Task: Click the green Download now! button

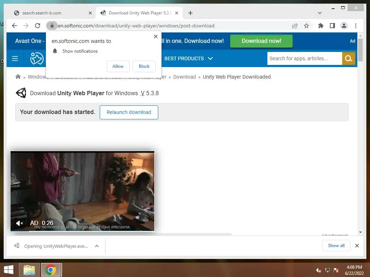Action: pos(261,41)
